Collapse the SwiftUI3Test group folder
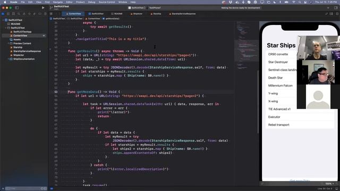Viewport: 340px width, 191px height. [6, 28]
